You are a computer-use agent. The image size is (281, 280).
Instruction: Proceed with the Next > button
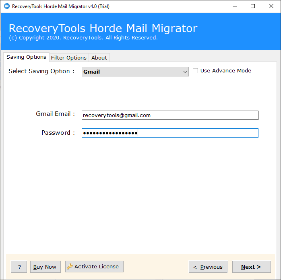point(252,267)
